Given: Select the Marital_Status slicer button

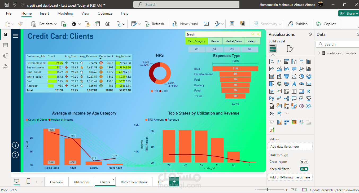Looking at the screenshot, I should (x=234, y=41).
